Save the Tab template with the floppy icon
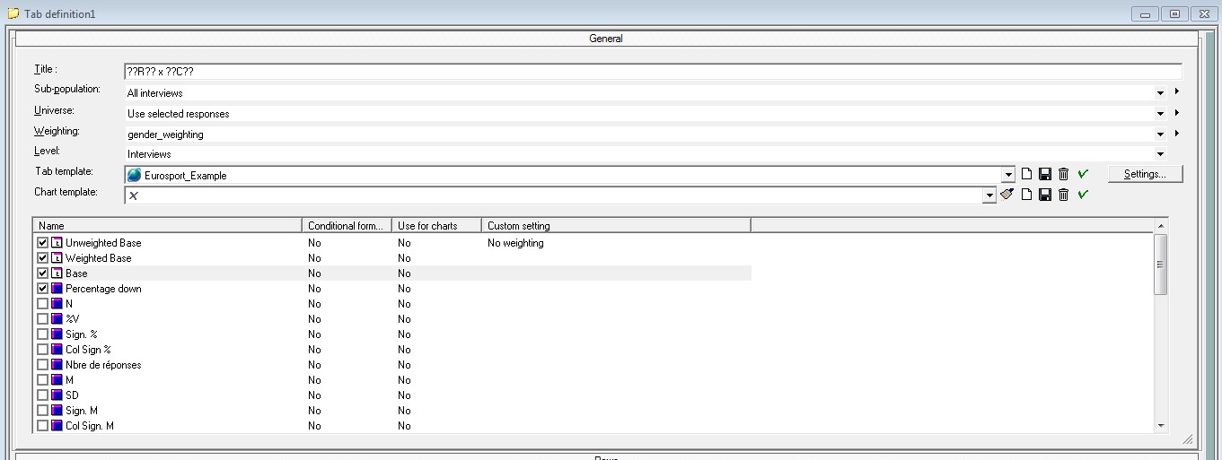The width and height of the screenshot is (1222, 460). click(x=1045, y=174)
